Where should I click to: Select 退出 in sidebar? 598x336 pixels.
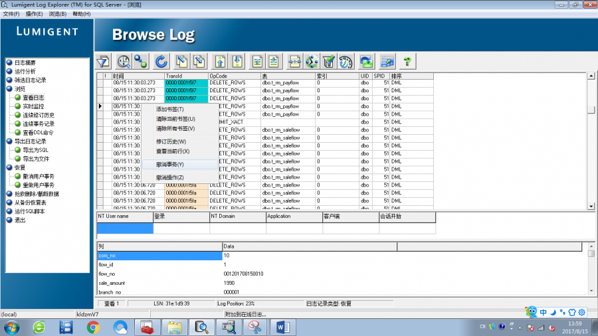[20, 220]
